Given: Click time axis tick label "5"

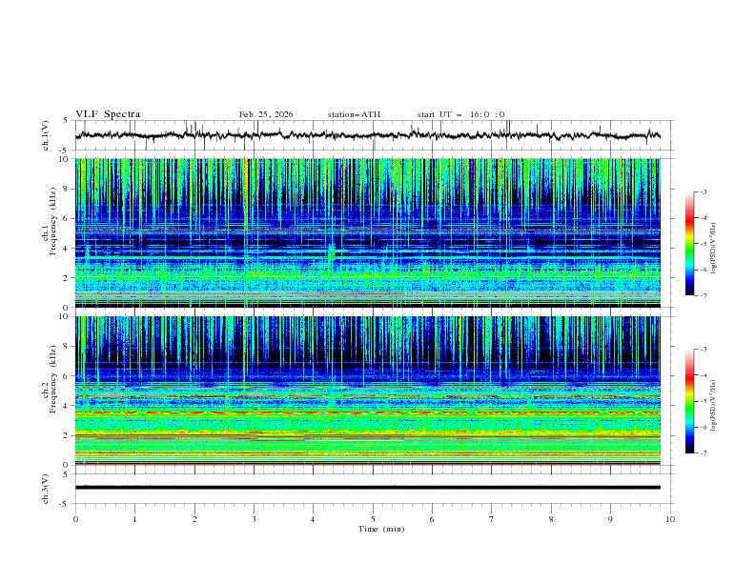Looking at the screenshot, I should [373, 519].
